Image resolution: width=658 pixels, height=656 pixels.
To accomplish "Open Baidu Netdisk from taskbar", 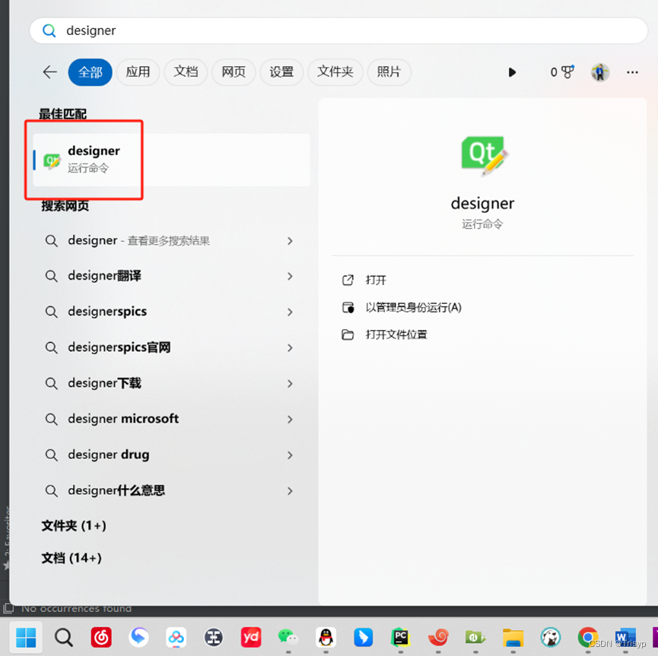I will coord(176,638).
